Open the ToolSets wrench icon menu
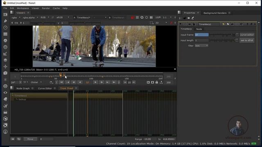The image size is (262, 147). [5, 106]
